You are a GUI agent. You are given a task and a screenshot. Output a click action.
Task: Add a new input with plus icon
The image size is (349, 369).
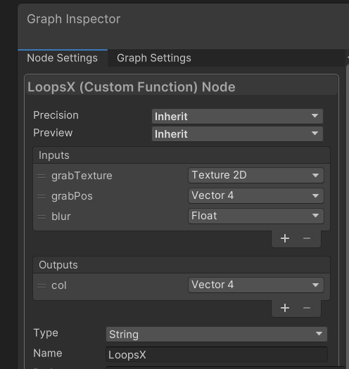[x=285, y=238]
